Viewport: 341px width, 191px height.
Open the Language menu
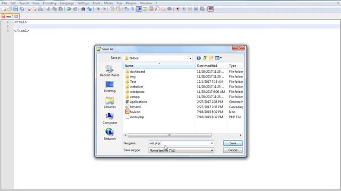pyautogui.click(x=67, y=3)
